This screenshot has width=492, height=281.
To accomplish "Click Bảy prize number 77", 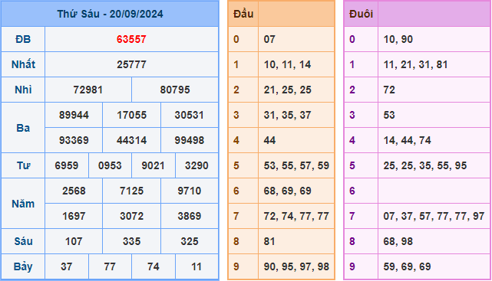I will (x=110, y=266).
